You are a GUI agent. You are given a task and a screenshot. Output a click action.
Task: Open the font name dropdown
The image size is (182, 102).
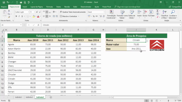click(x=28, y=12)
